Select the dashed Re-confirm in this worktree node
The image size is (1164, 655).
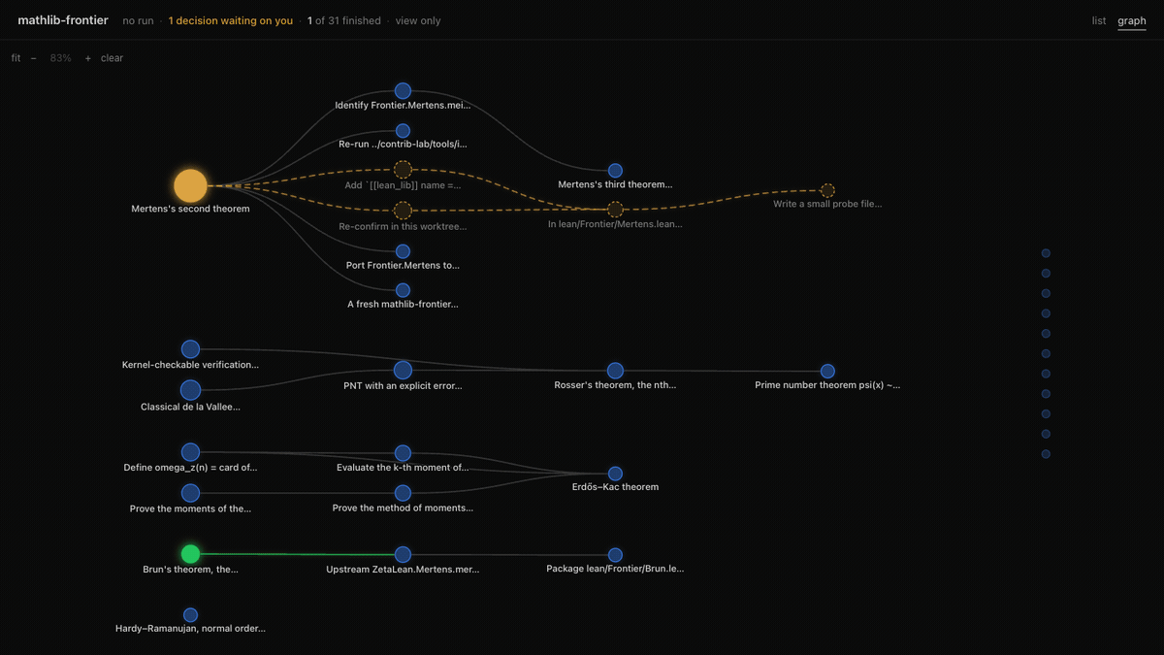click(x=403, y=210)
